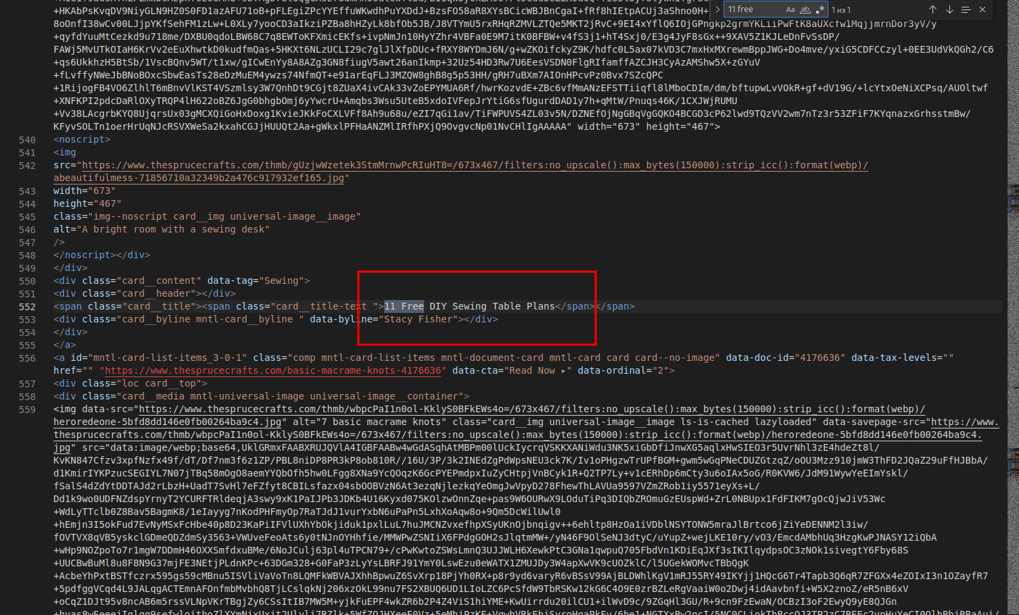Image resolution: width=1019 pixels, height=615 pixels.
Task: Click the highlighted '11 Free' match text
Action: (404, 306)
